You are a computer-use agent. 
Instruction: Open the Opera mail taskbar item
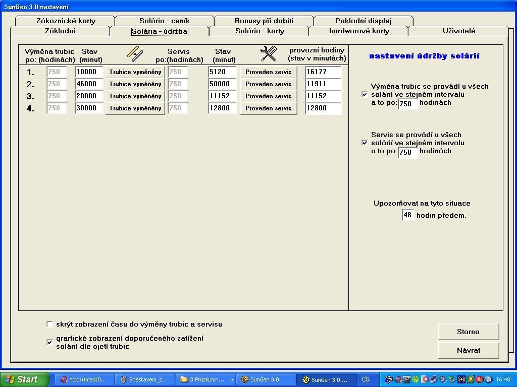pos(84,379)
